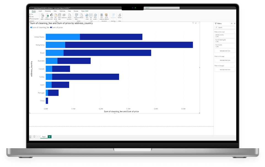The height and width of the screenshot is (167, 265).
Task: Click the Sum of cleaning_fee legend swatch
Action: (x=31, y=28)
